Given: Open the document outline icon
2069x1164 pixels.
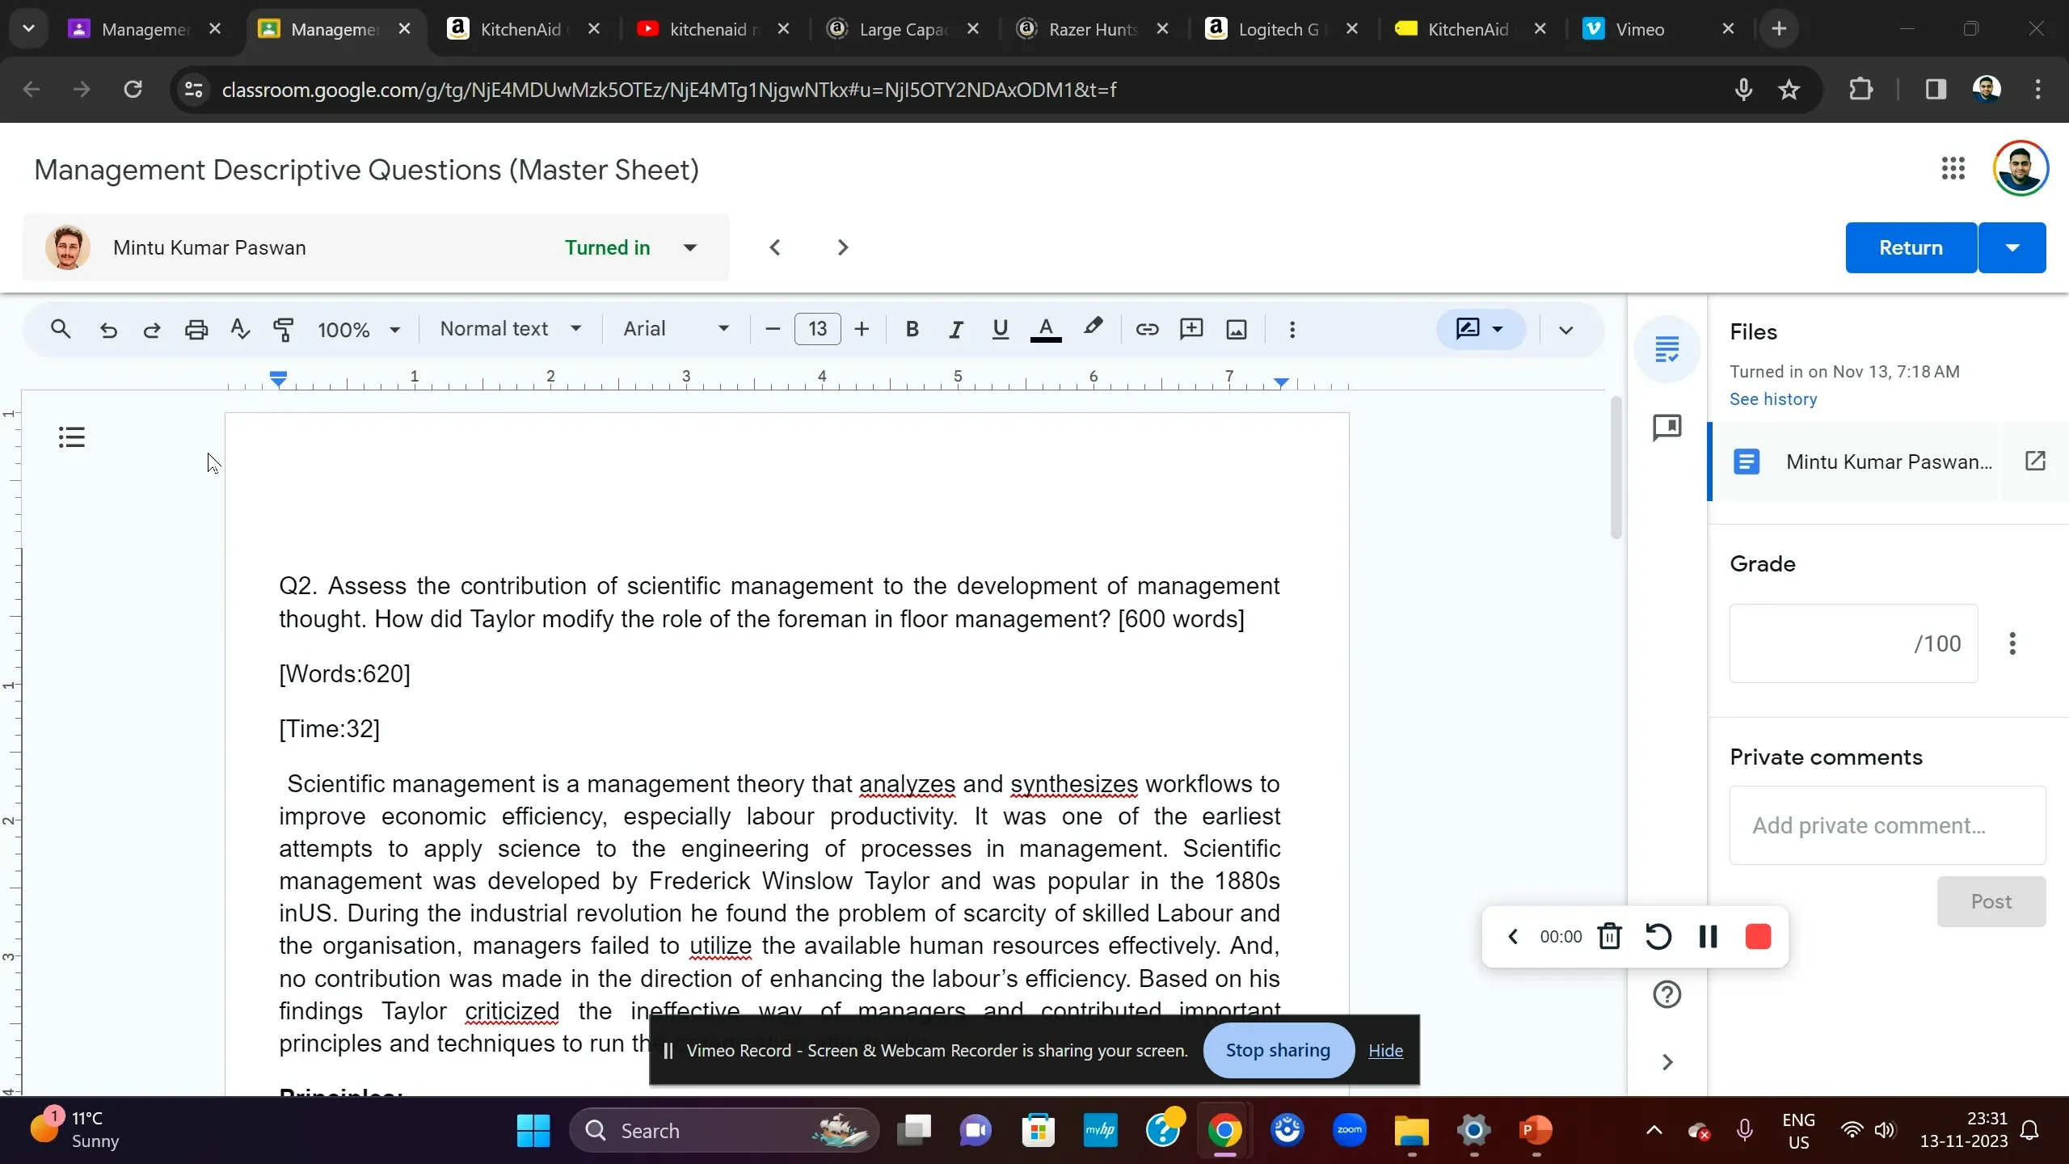Looking at the screenshot, I should click(x=71, y=437).
